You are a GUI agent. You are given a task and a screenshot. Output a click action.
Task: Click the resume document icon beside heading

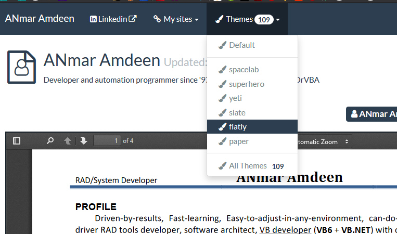point(21,67)
